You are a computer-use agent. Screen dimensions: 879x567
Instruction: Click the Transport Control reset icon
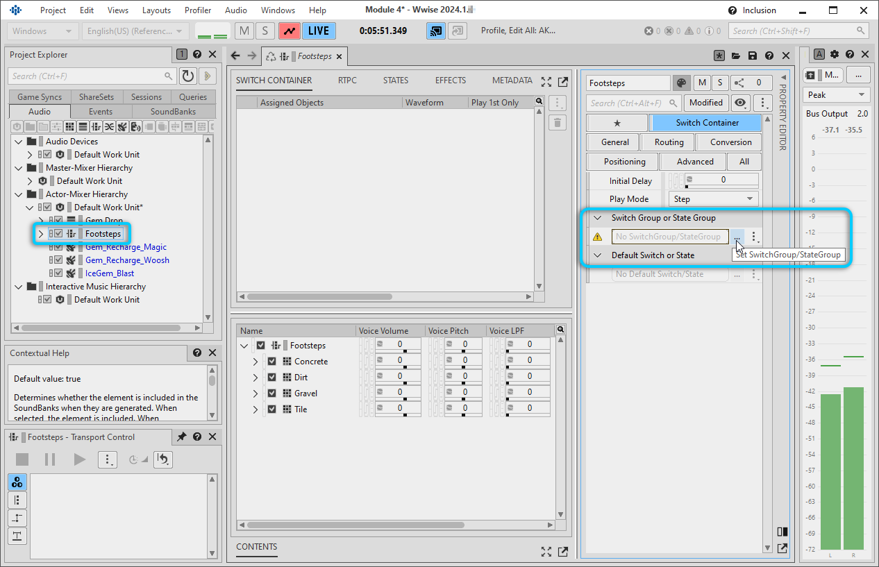pyautogui.click(x=162, y=459)
